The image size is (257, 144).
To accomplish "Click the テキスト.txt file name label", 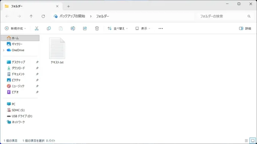I will (x=57, y=62).
